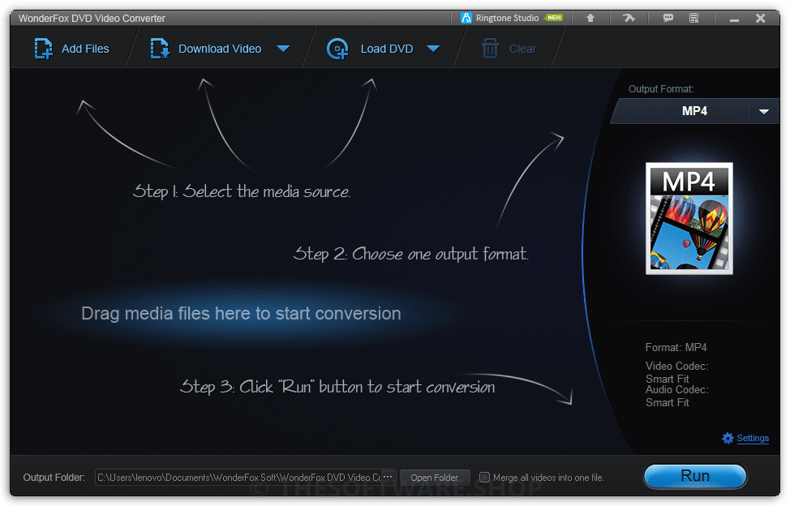Click the Download Video label
Viewport: 790px width, 506px height.
pos(220,49)
